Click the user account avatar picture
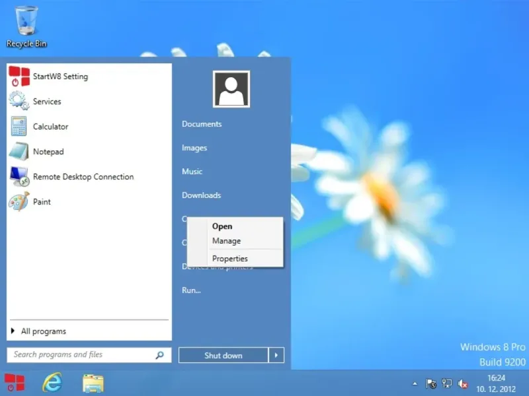The height and width of the screenshot is (396, 529). click(x=231, y=89)
